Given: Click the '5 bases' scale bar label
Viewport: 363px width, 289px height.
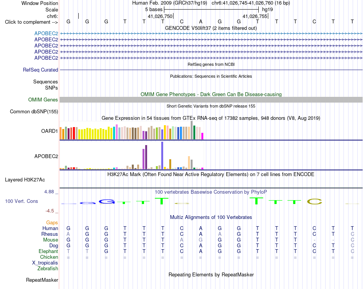Looking at the screenshot, I should [154, 10].
